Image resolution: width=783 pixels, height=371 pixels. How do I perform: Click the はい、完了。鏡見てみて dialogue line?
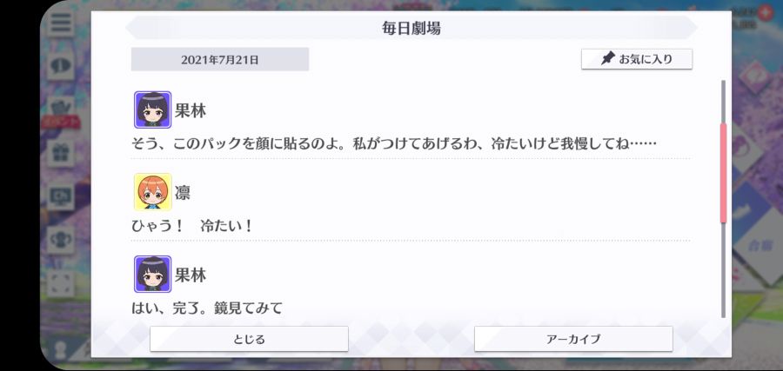point(207,308)
